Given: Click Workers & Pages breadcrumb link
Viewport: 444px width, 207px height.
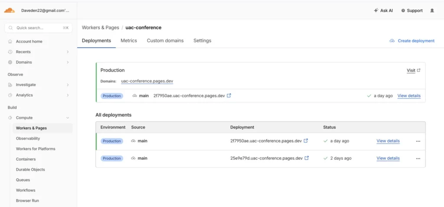Looking at the screenshot, I should click(x=101, y=27).
